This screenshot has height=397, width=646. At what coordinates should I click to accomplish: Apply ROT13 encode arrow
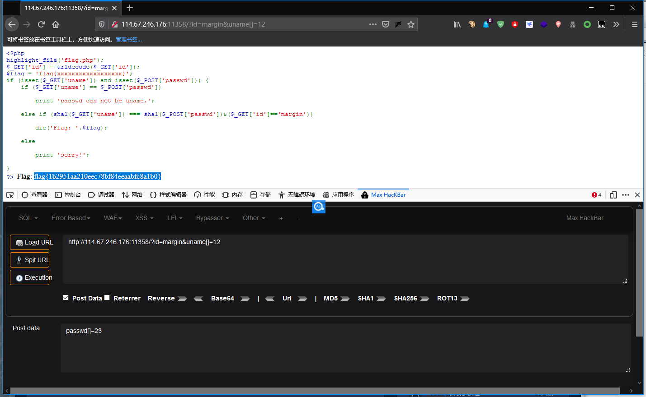pyautogui.click(x=465, y=299)
